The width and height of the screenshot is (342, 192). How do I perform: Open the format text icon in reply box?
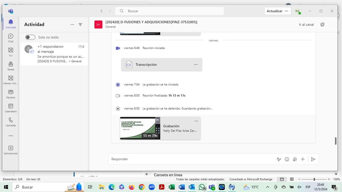(x=279, y=159)
